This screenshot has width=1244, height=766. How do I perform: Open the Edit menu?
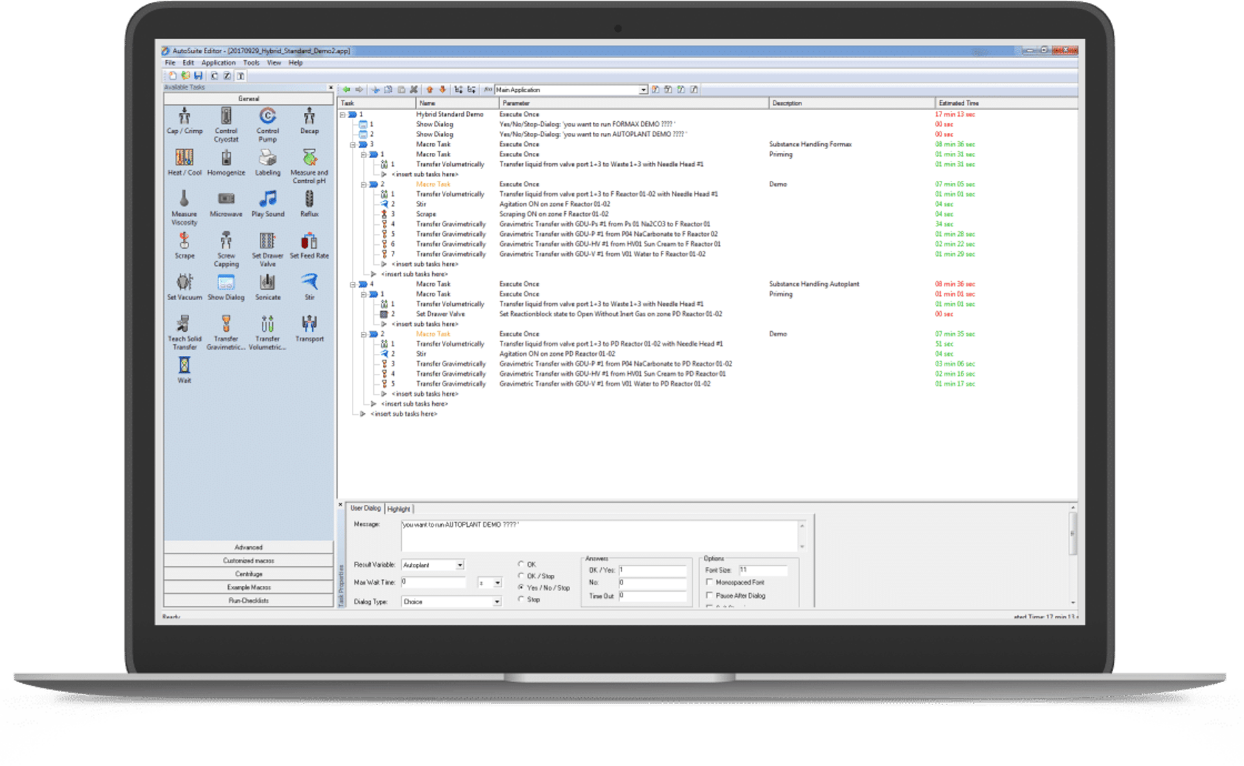[x=188, y=63]
